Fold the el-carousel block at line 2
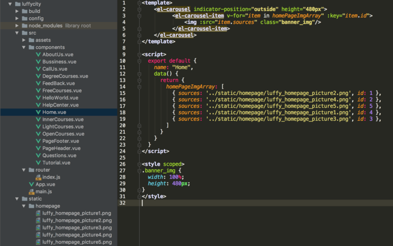 [x=139, y=10]
